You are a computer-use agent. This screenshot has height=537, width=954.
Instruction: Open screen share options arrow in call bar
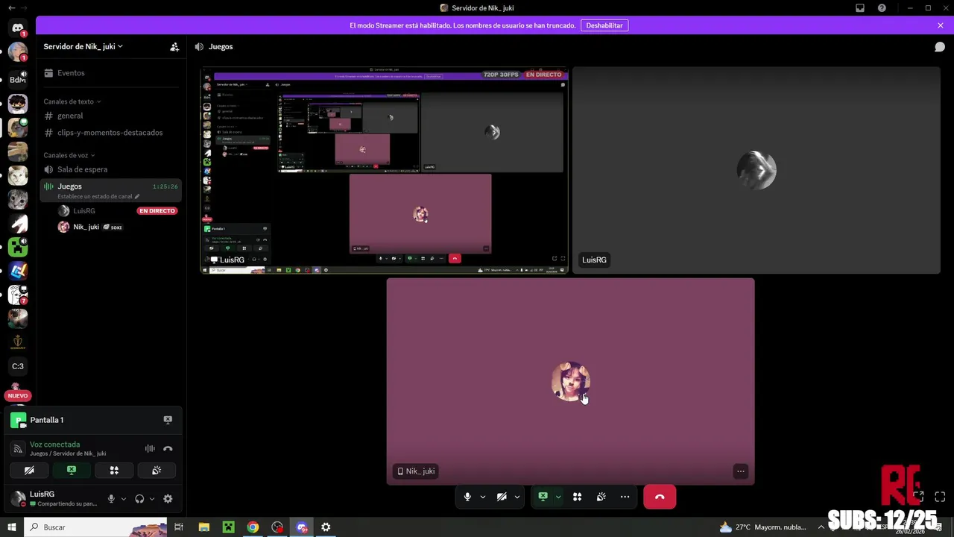(x=558, y=497)
